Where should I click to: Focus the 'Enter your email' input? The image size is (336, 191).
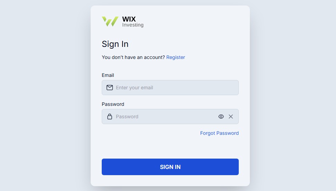(170, 88)
